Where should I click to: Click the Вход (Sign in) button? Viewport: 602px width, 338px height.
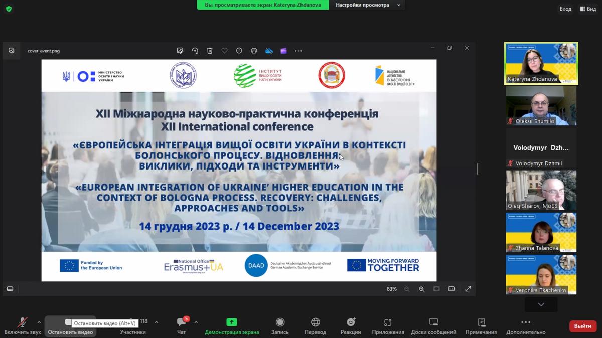point(565,9)
